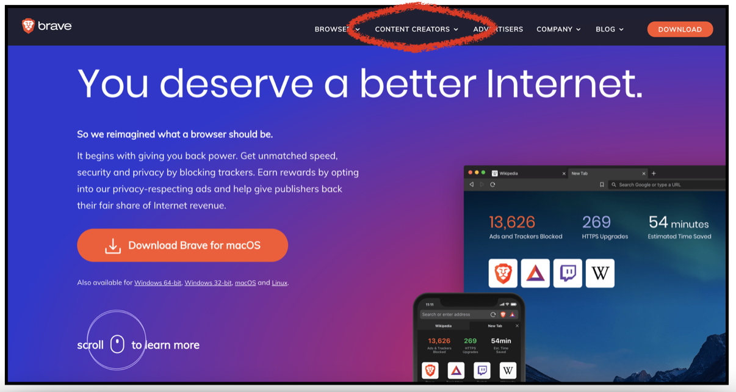The image size is (736, 392).
Task: Tap the Twitch tile on the phone mockup
Action: [x=482, y=371]
